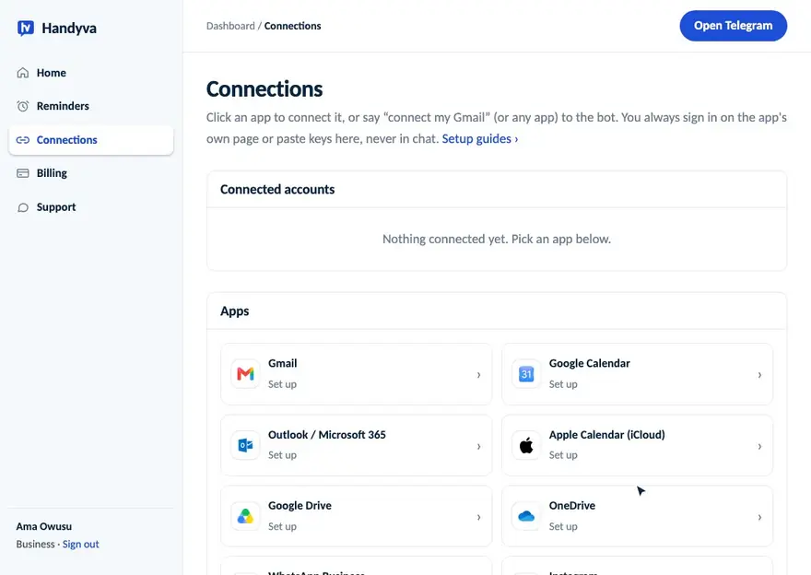The height and width of the screenshot is (575, 811).
Task: Click the Open Telegram button
Action: tap(733, 26)
